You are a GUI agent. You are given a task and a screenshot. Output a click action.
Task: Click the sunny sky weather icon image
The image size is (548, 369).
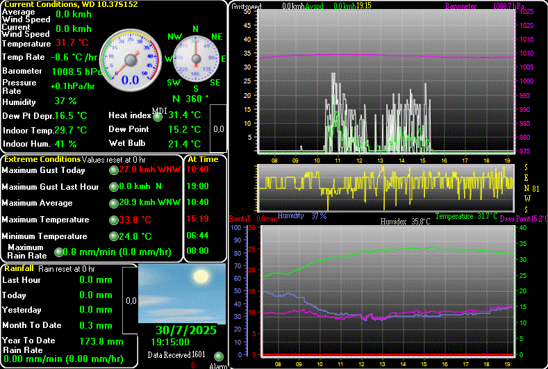coord(182,293)
